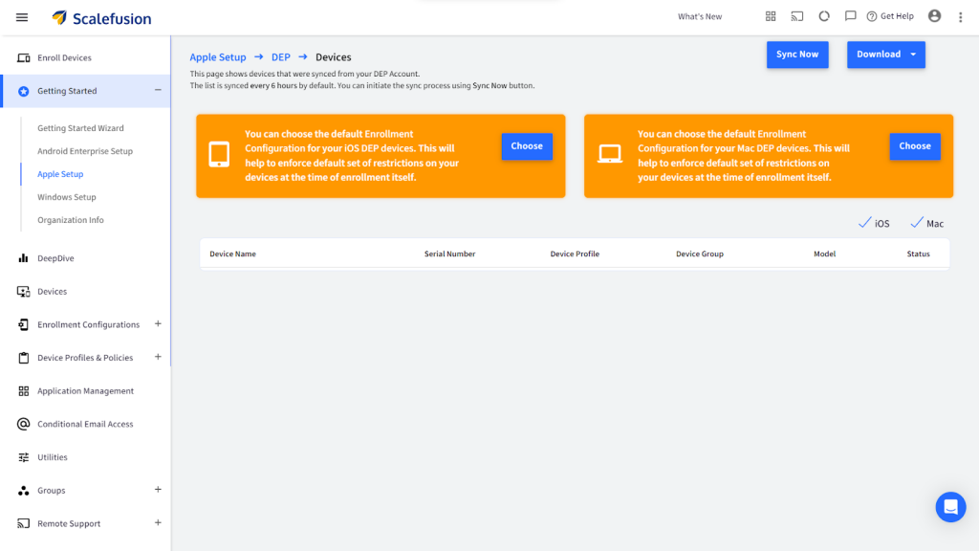Choose default configuration for iOS DEP devices
Viewport: 979px width, 551px height.
pyautogui.click(x=527, y=146)
